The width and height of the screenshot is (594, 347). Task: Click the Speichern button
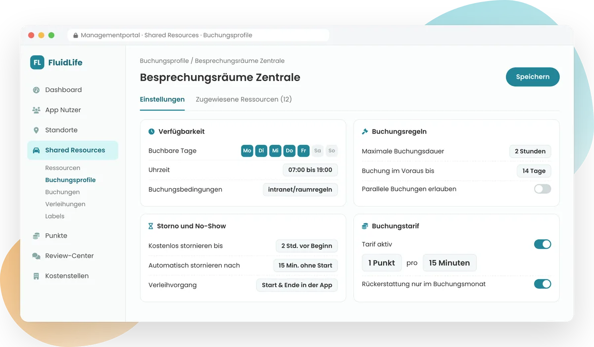click(x=533, y=77)
